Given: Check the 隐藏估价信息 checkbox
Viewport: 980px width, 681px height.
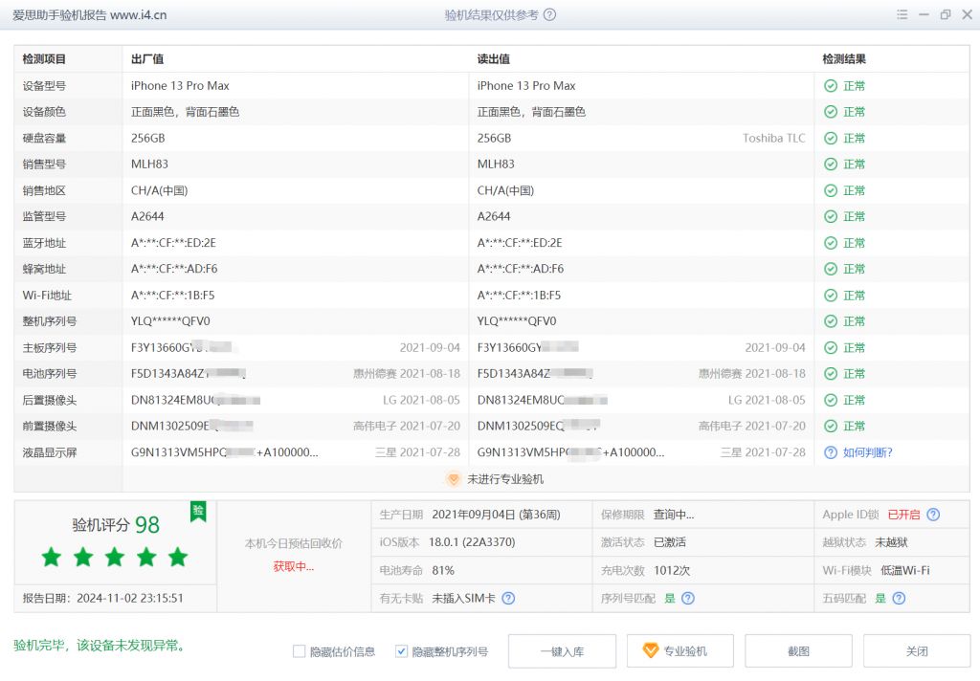Looking at the screenshot, I should tap(301, 650).
